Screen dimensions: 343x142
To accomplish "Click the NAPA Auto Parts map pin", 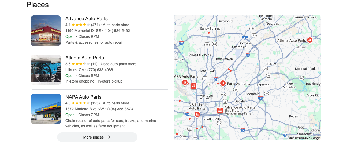I will (185, 82).
